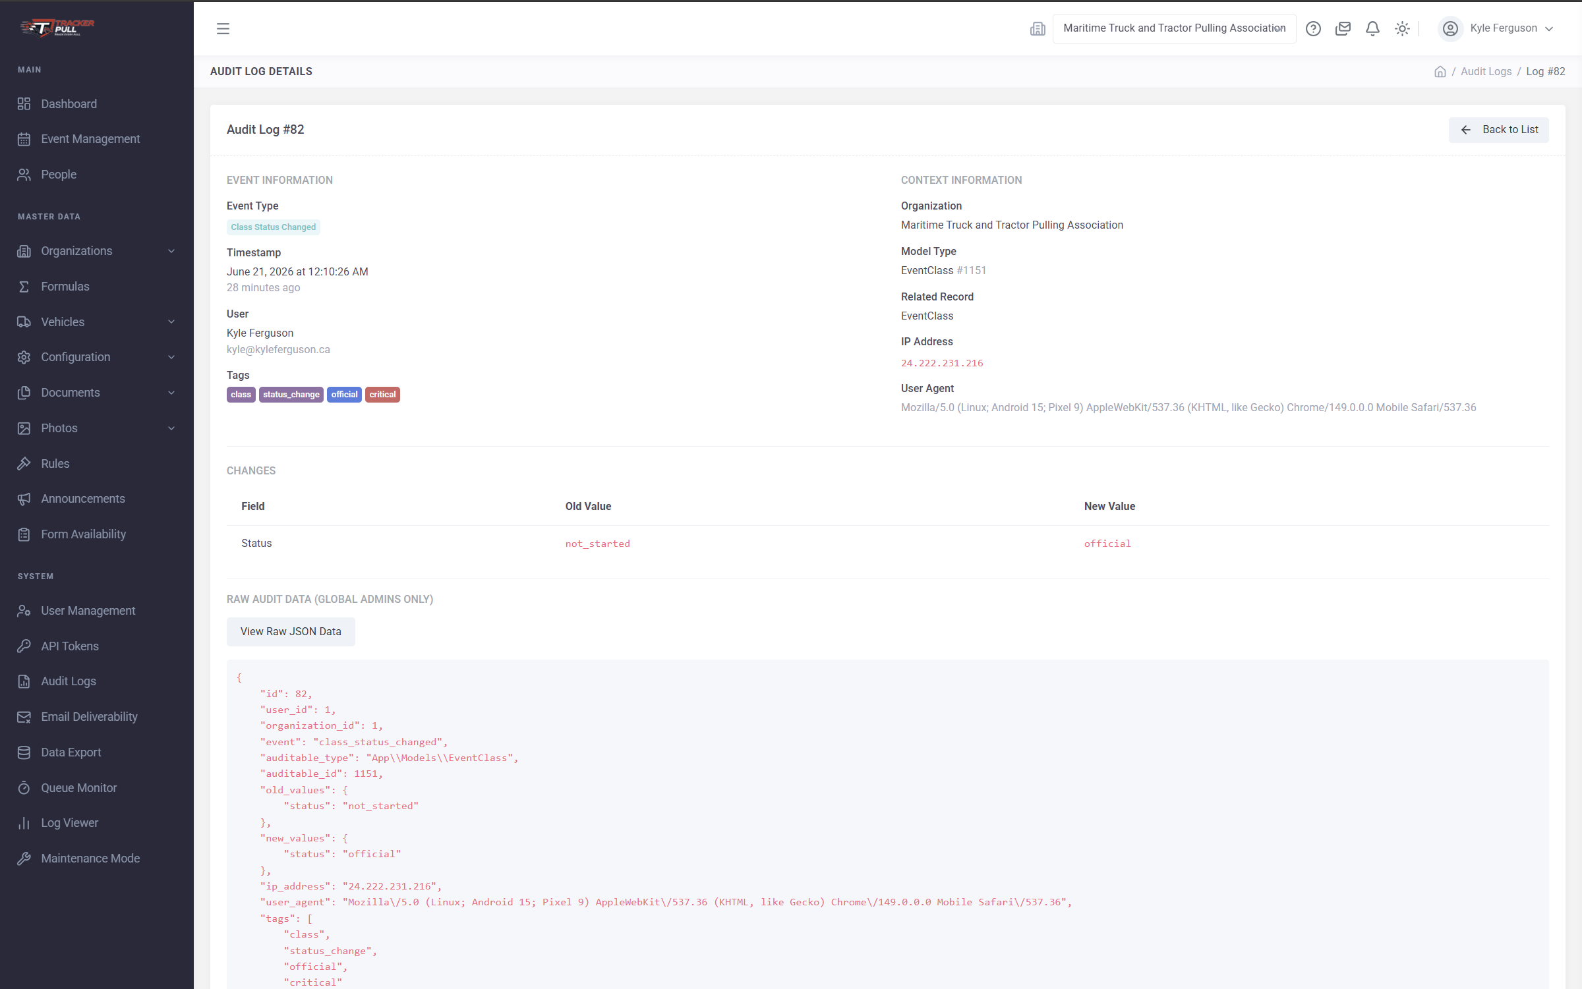Open the Kyle Ferguson user menu
Image resolution: width=1582 pixels, height=989 pixels.
[1497, 28]
